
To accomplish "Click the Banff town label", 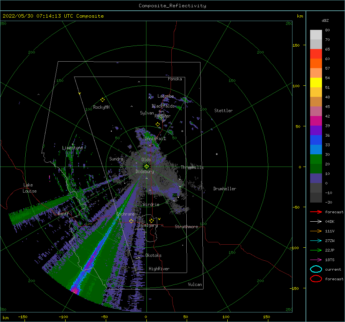I will [63, 214].
